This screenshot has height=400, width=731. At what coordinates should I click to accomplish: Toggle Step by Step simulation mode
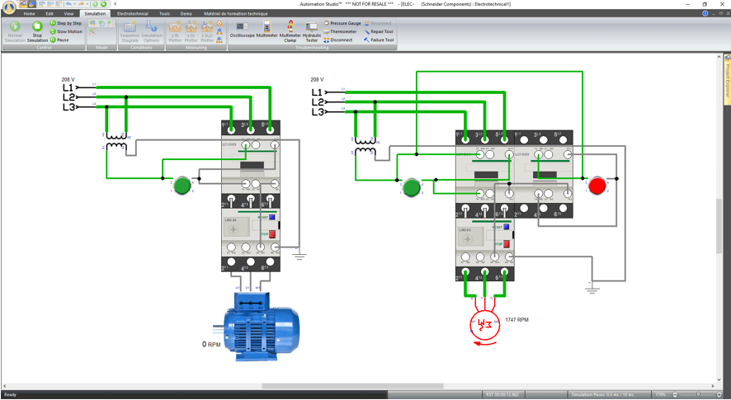(x=67, y=24)
